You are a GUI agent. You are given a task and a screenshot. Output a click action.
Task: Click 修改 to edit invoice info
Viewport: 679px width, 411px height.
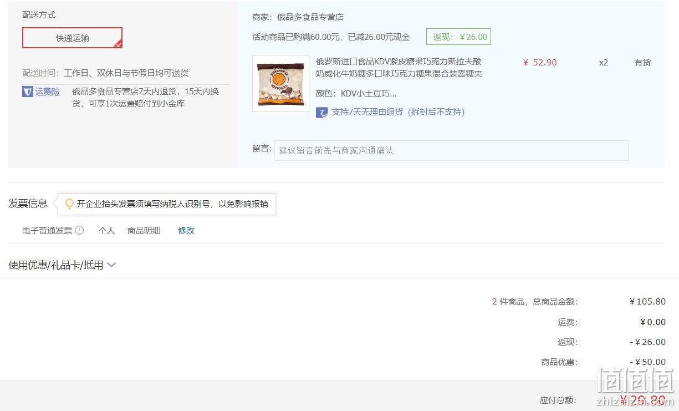coord(186,230)
